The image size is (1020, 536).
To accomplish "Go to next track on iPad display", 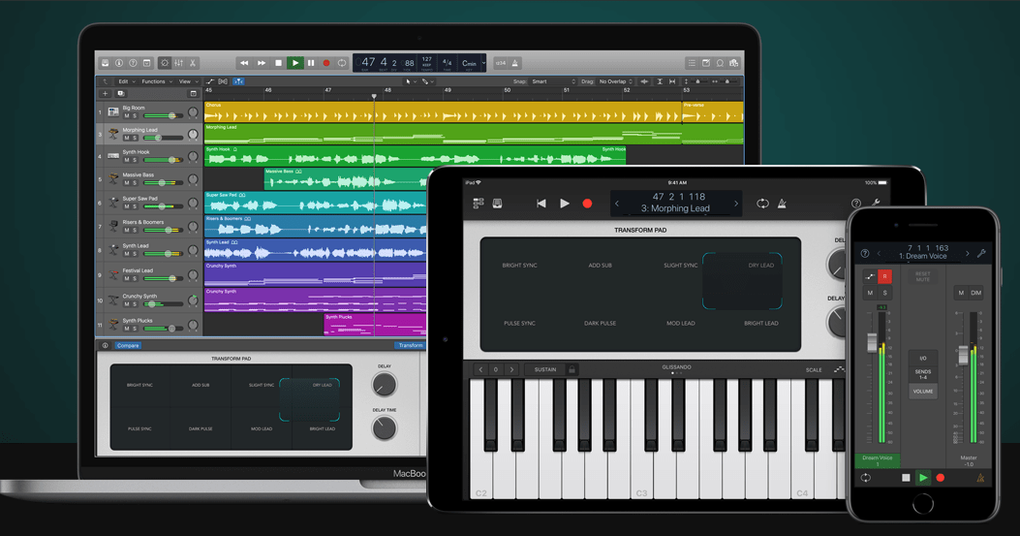I will (x=736, y=204).
